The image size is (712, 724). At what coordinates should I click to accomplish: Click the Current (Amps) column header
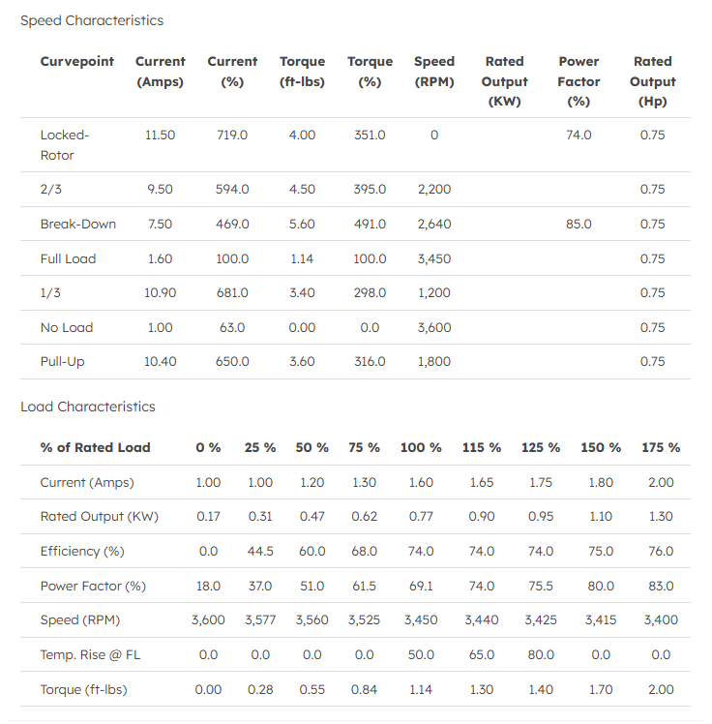[161, 72]
